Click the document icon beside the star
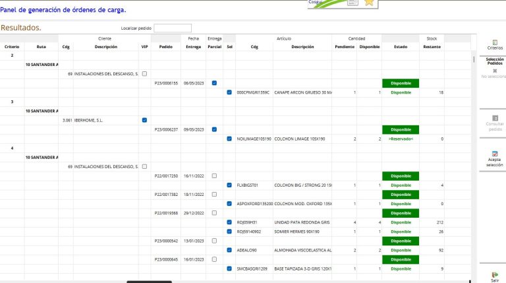506x283 pixels. coord(352,3)
